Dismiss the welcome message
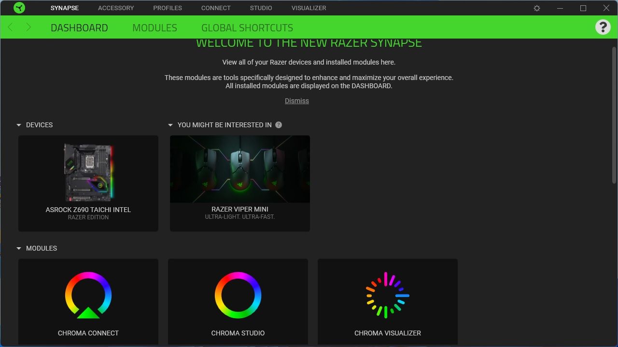618x347 pixels. pyautogui.click(x=297, y=101)
